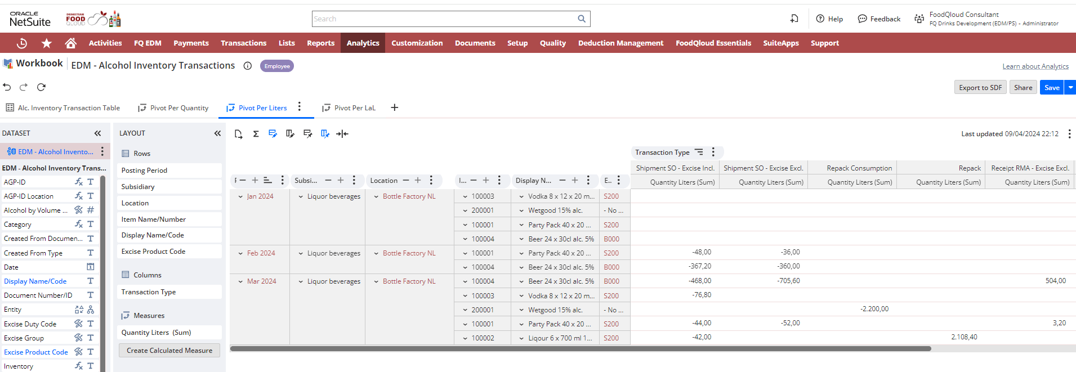Image resolution: width=1076 pixels, height=372 pixels.
Task: Expand all Display Name column rows
Action: (575, 181)
